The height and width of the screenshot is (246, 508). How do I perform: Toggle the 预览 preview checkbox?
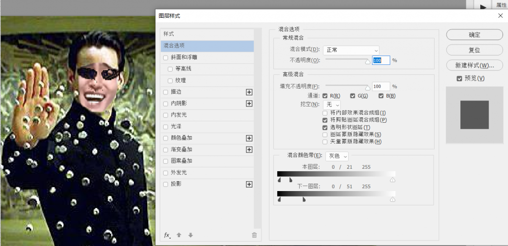coord(459,78)
